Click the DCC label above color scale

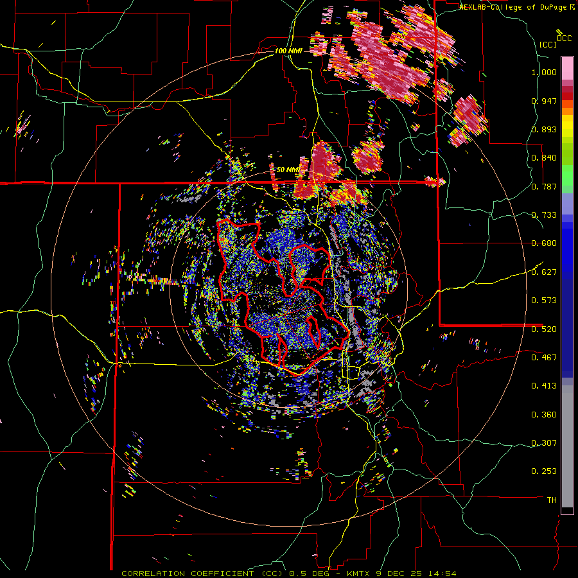[564, 38]
